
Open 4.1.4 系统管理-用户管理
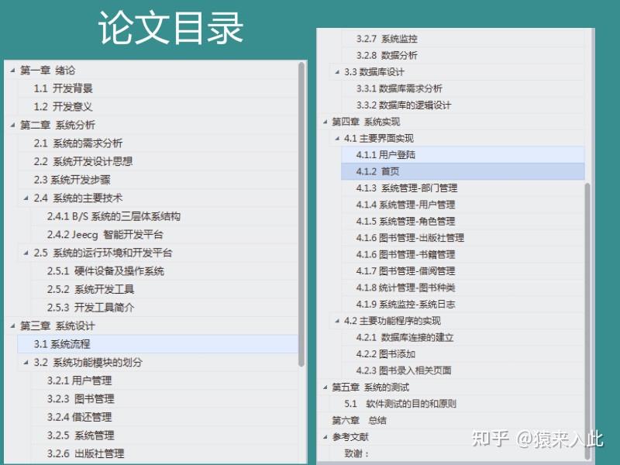(405, 205)
